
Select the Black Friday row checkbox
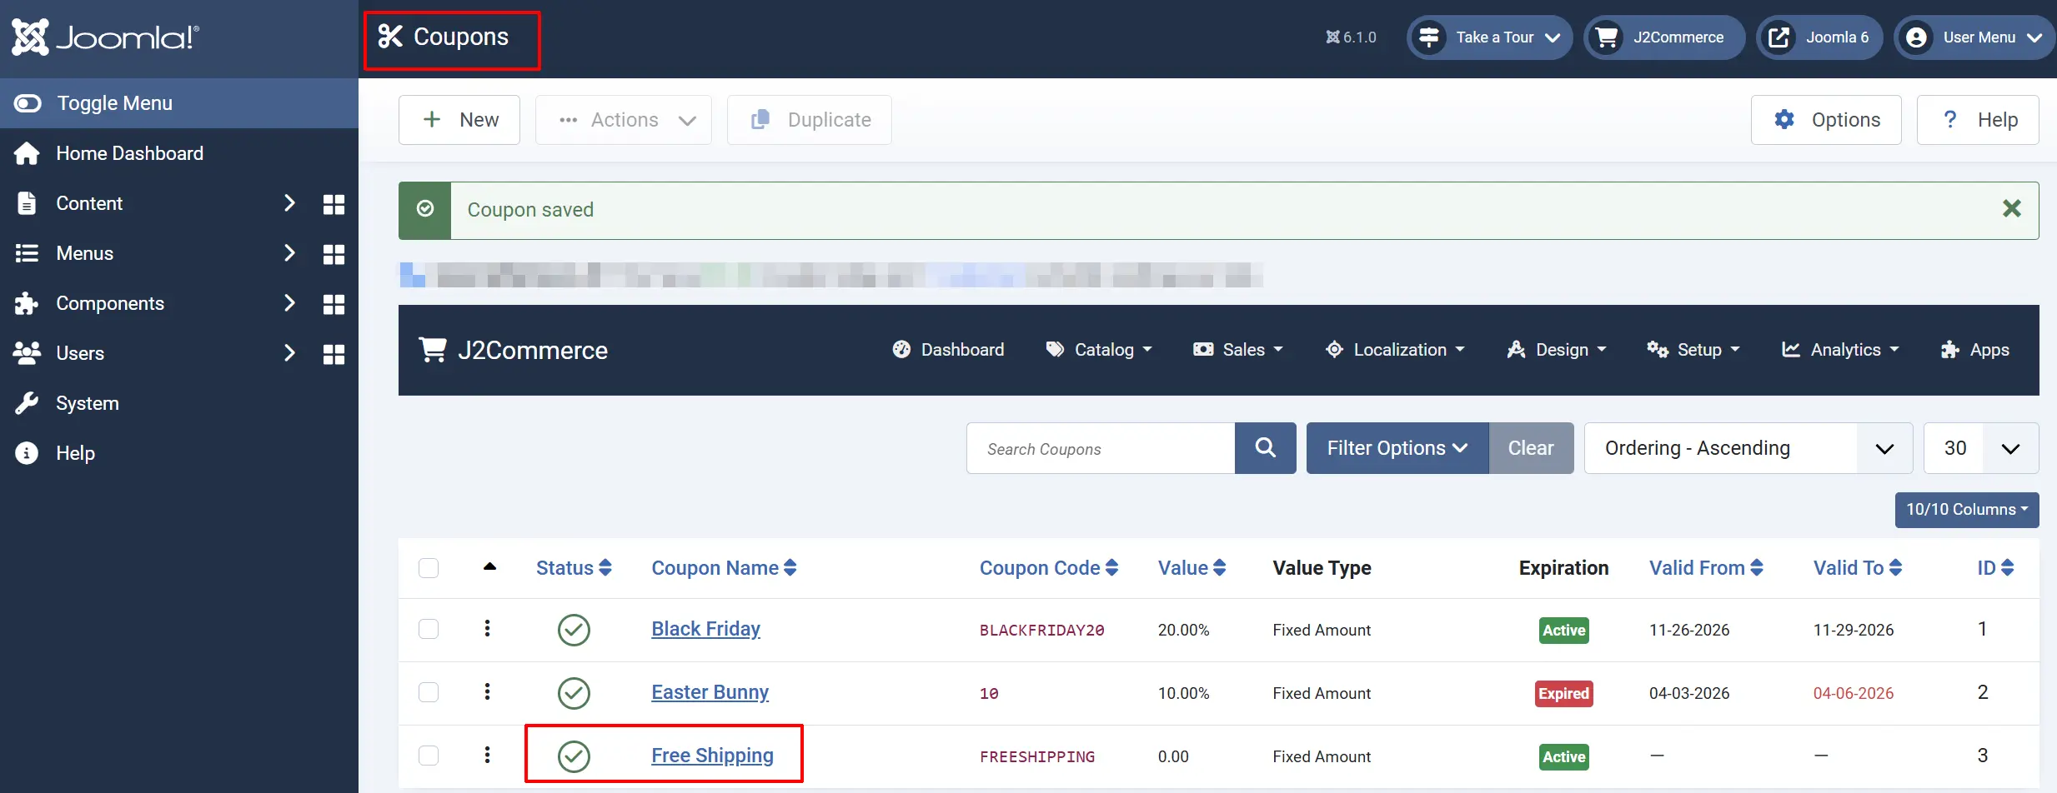429,629
